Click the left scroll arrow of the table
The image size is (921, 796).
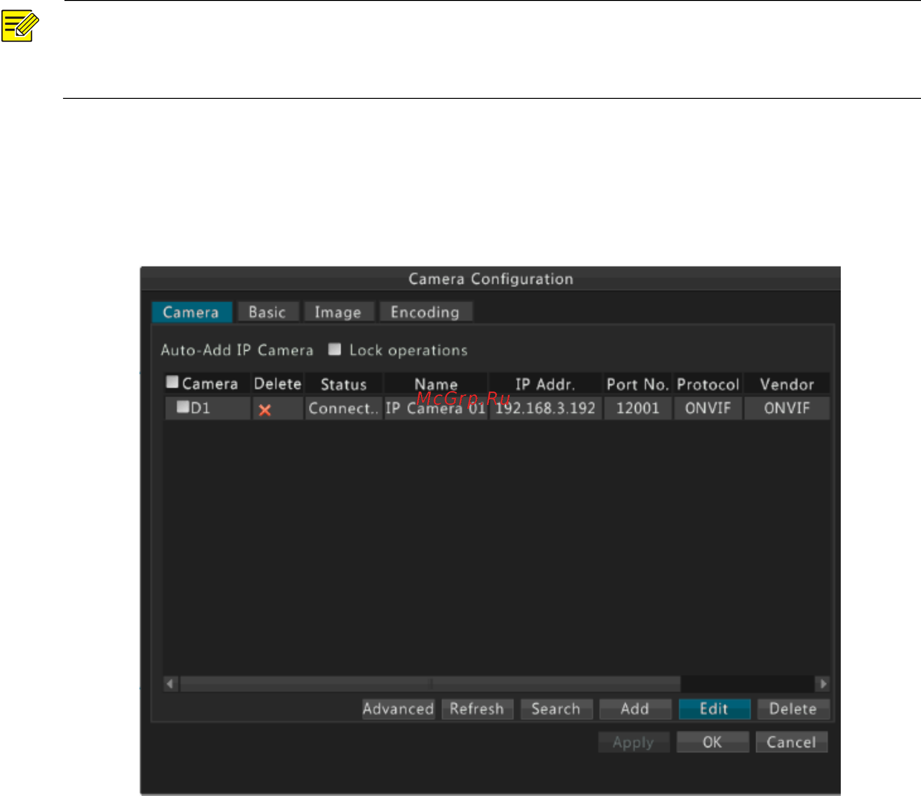click(170, 684)
